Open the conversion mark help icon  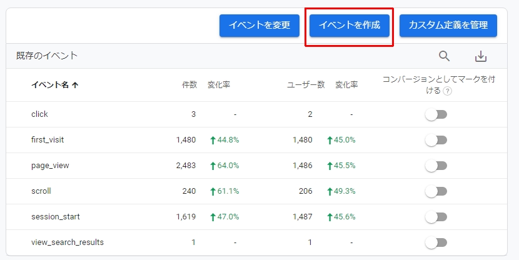click(x=447, y=91)
